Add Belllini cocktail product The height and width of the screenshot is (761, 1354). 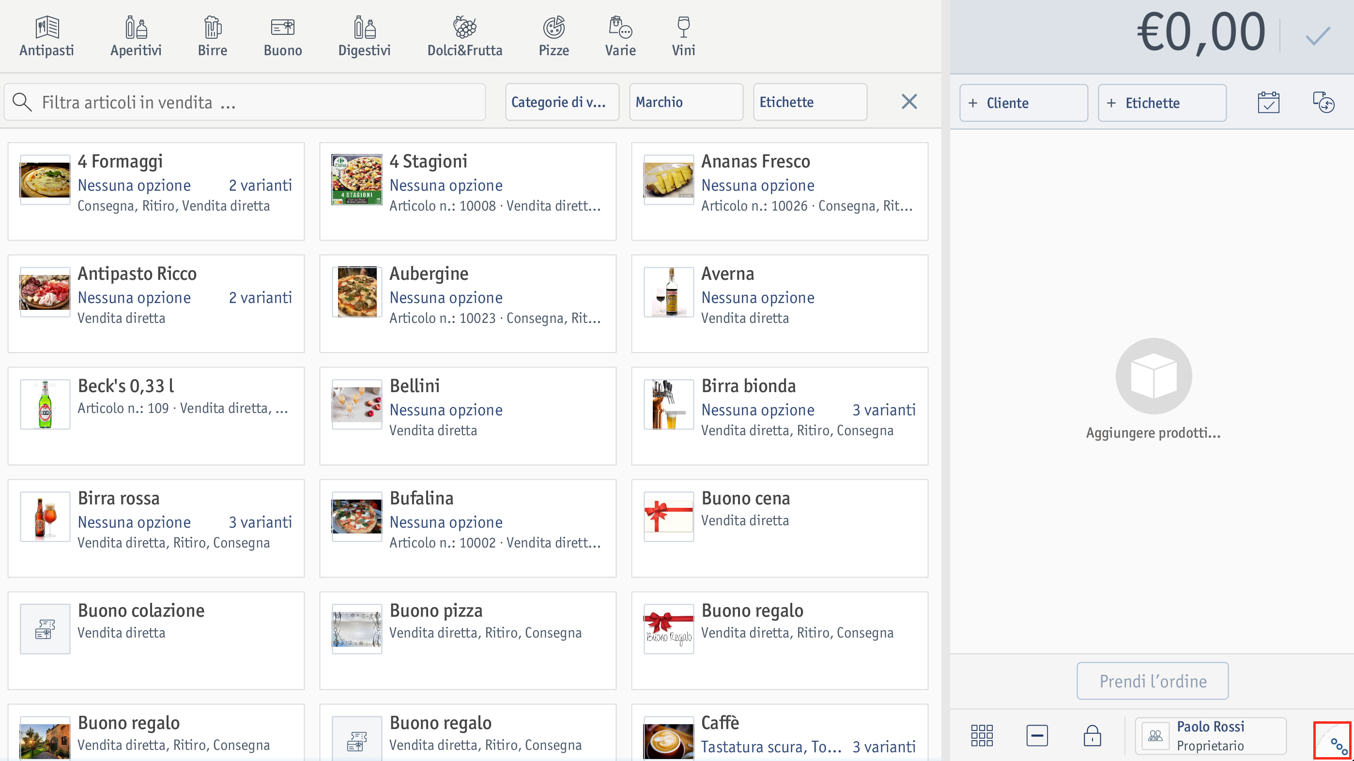pos(467,416)
